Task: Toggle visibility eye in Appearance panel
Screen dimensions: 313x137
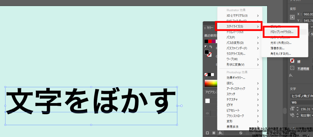Action: pyautogui.click(x=208, y=113)
